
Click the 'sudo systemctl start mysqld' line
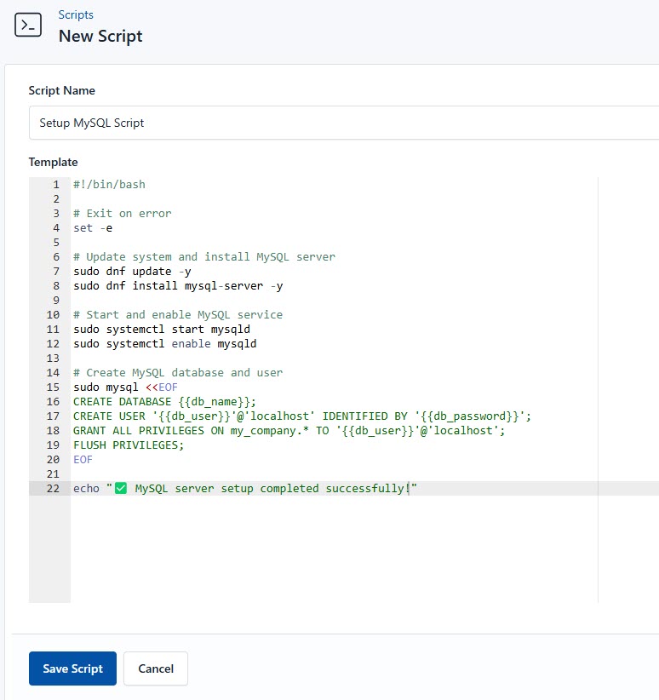[x=162, y=329]
